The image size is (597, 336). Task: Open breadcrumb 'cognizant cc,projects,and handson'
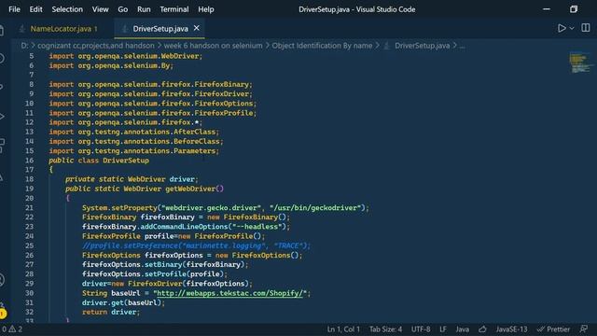96,46
